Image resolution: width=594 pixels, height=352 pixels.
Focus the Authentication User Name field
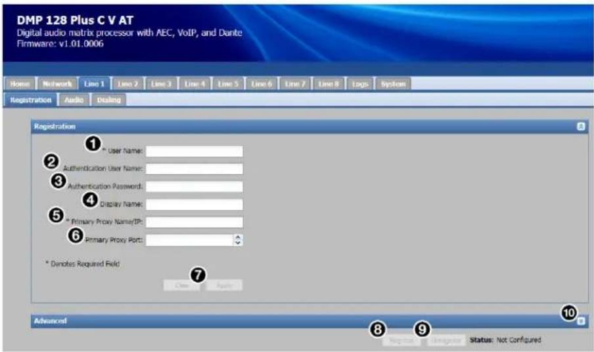tap(194, 169)
